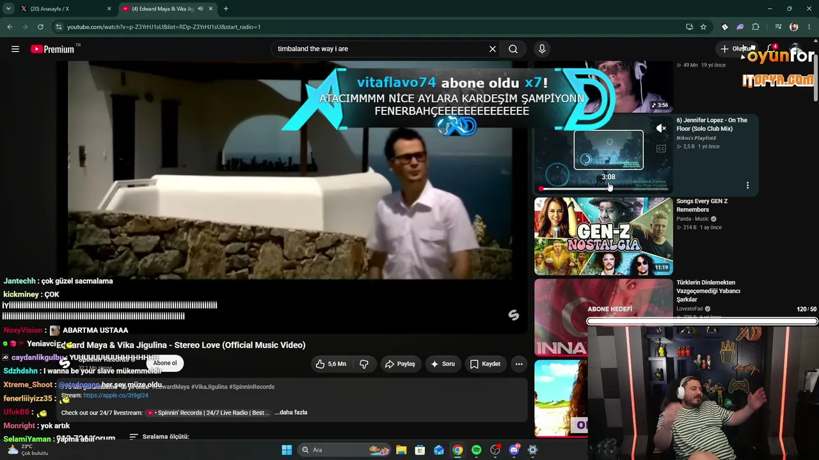Screen dimensions: 819x460
Task: Like the Stereo Love video
Action: click(331, 364)
